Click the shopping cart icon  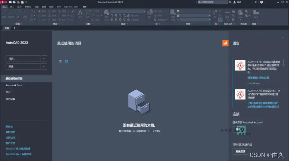(x=256, y=2)
